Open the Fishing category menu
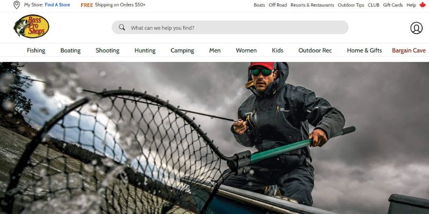 (36, 50)
